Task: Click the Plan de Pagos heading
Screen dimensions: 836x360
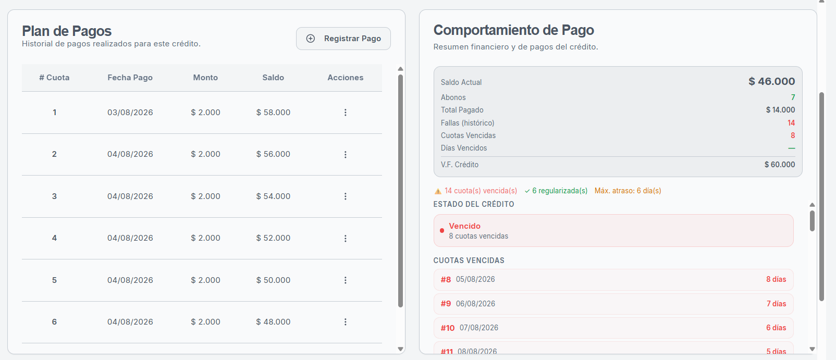Action: [x=67, y=31]
